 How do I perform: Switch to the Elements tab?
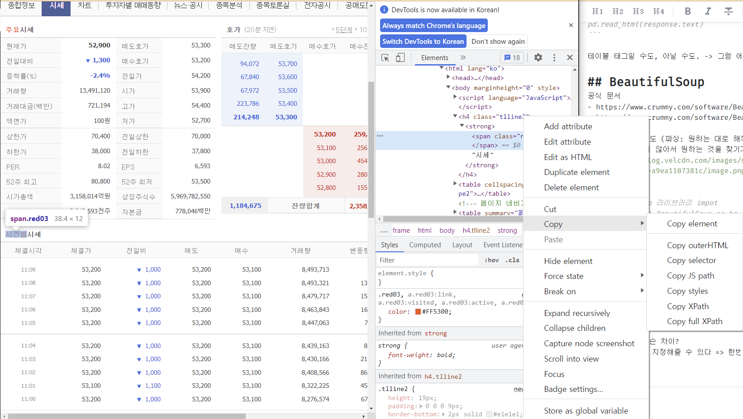[434, 57]
